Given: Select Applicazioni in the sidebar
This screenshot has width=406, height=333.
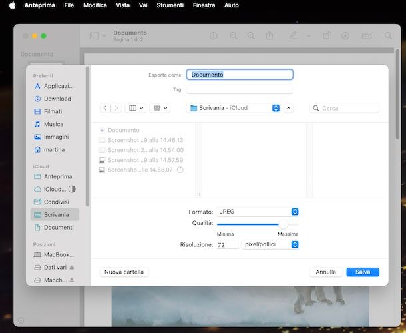Looking at the screenshot, I should click(x=55, y=86).
